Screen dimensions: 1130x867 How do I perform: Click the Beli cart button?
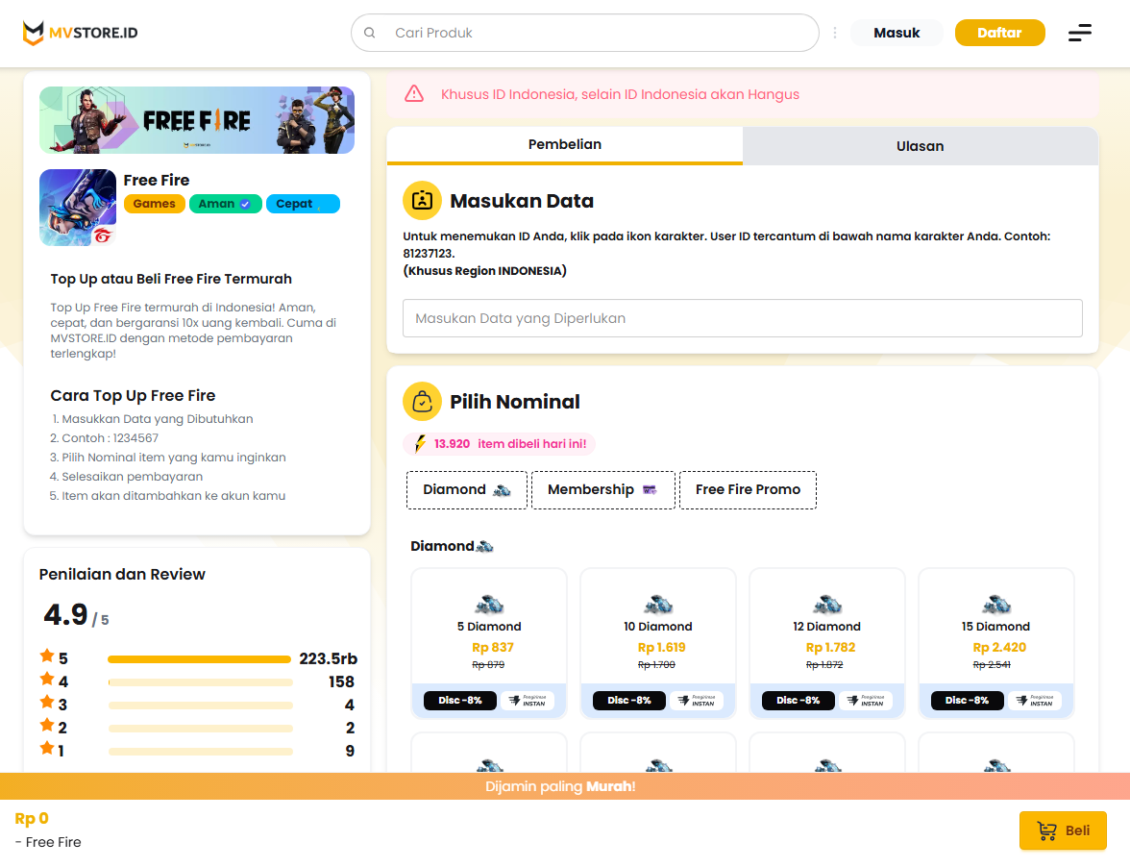point(1063,830)
